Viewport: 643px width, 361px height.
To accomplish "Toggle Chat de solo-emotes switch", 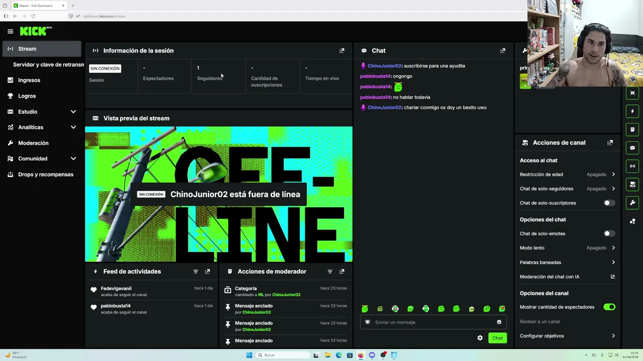I will click(x=609, y=234).
